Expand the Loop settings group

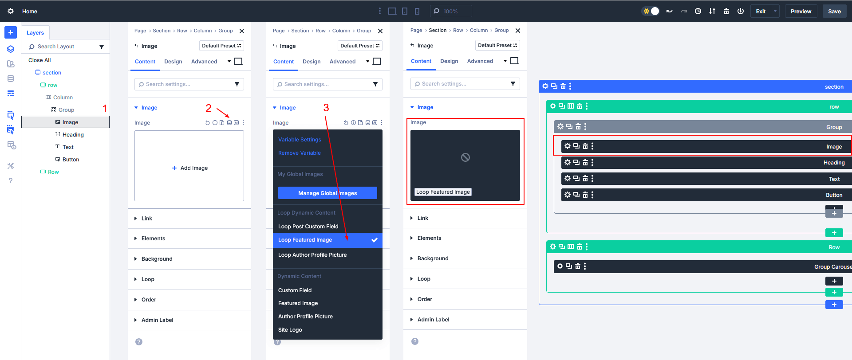coord(148,279)
